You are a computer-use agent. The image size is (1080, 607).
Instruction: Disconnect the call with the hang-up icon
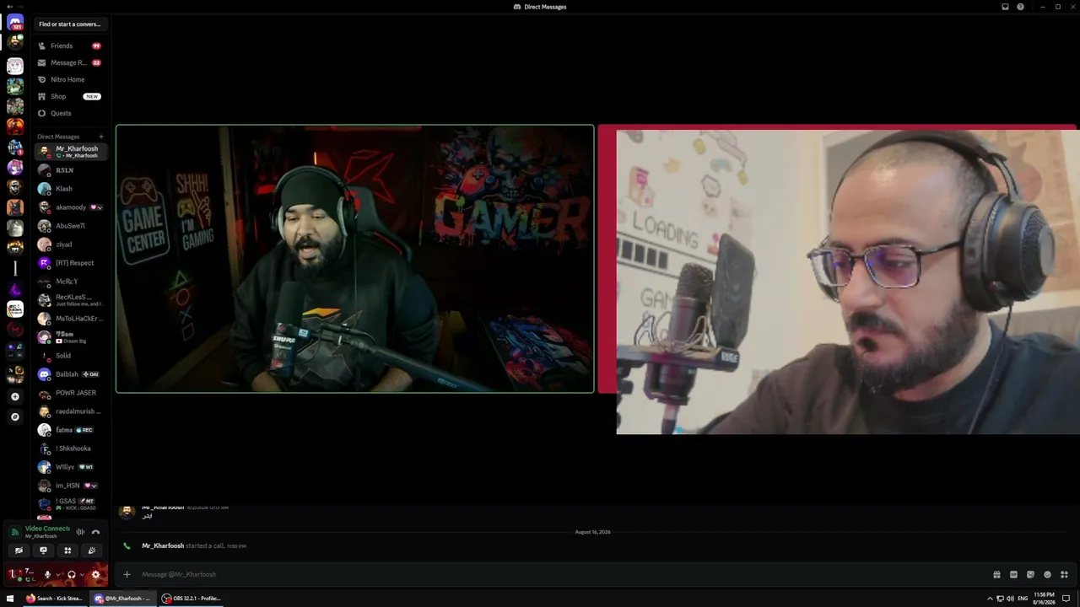[x=95, y=532]
